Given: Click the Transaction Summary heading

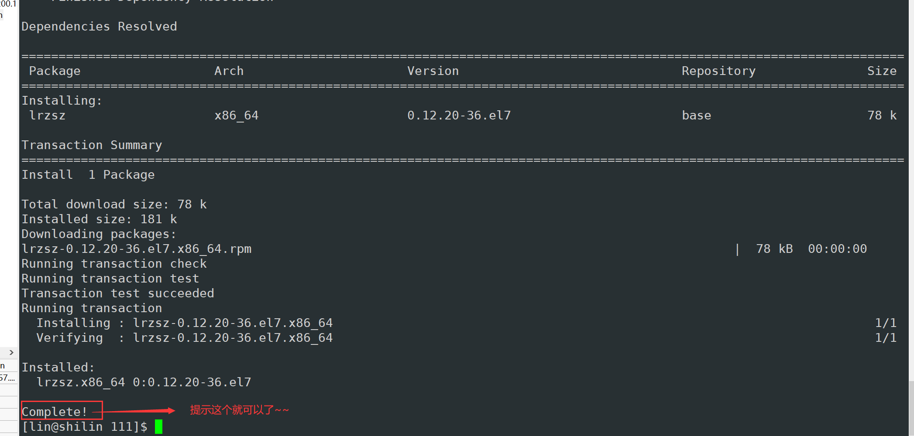Looking at the screenshot, I should click(x=92, y=145).
